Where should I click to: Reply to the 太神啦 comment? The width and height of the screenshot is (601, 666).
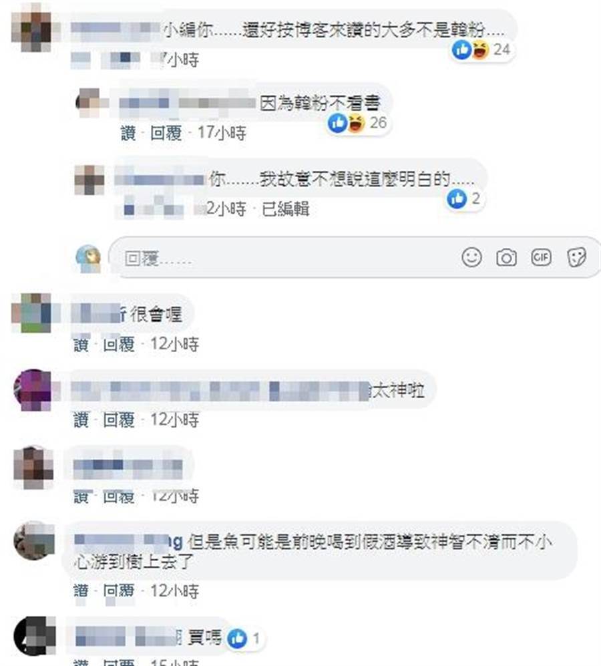point(119,420)
